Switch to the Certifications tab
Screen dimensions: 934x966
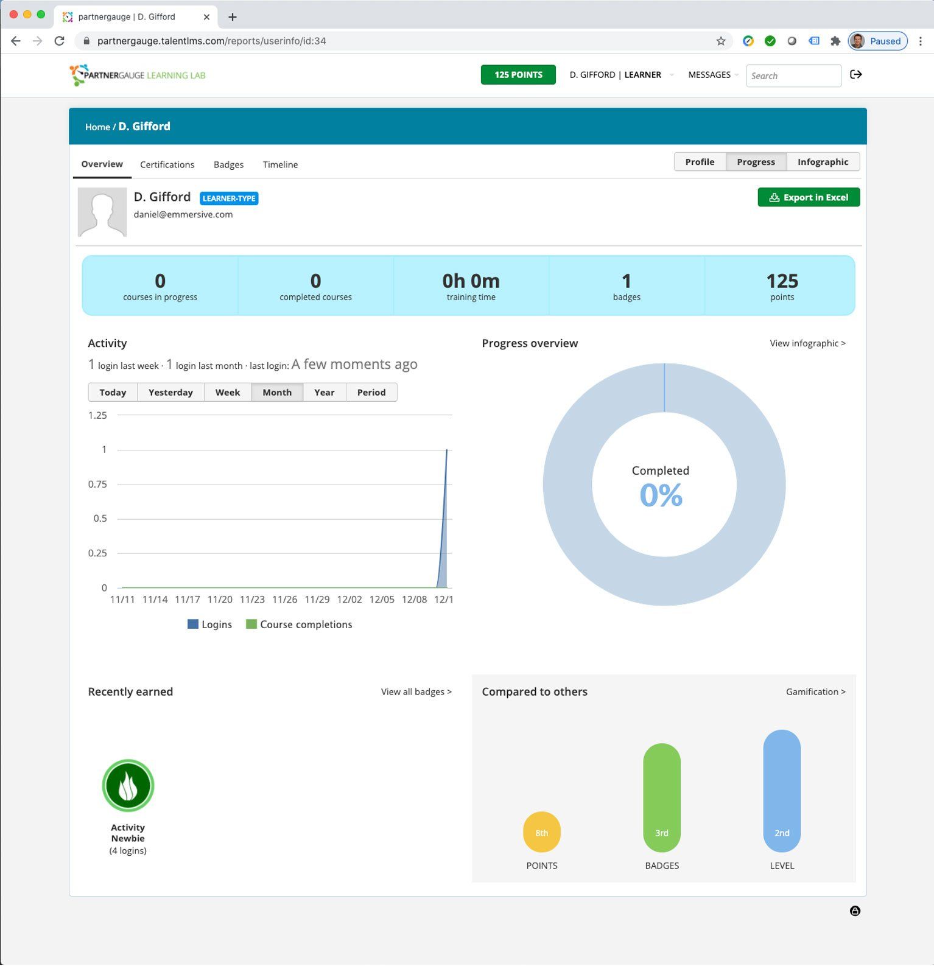(x=167, y=165)
